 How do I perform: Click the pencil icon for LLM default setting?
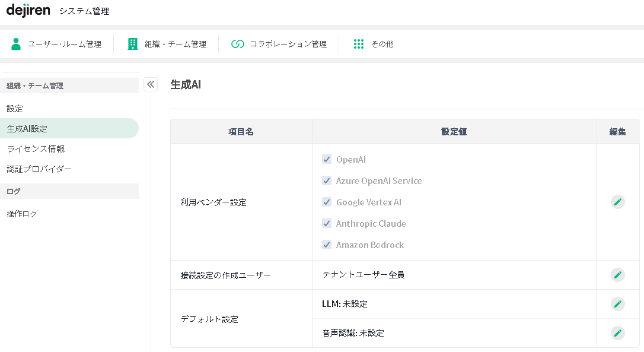618,304
